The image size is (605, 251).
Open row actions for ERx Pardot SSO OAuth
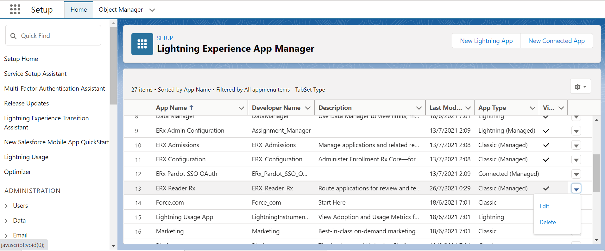point(576,174)
